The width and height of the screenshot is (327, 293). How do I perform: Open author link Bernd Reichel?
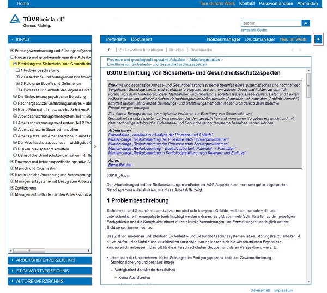click(120, 165)
